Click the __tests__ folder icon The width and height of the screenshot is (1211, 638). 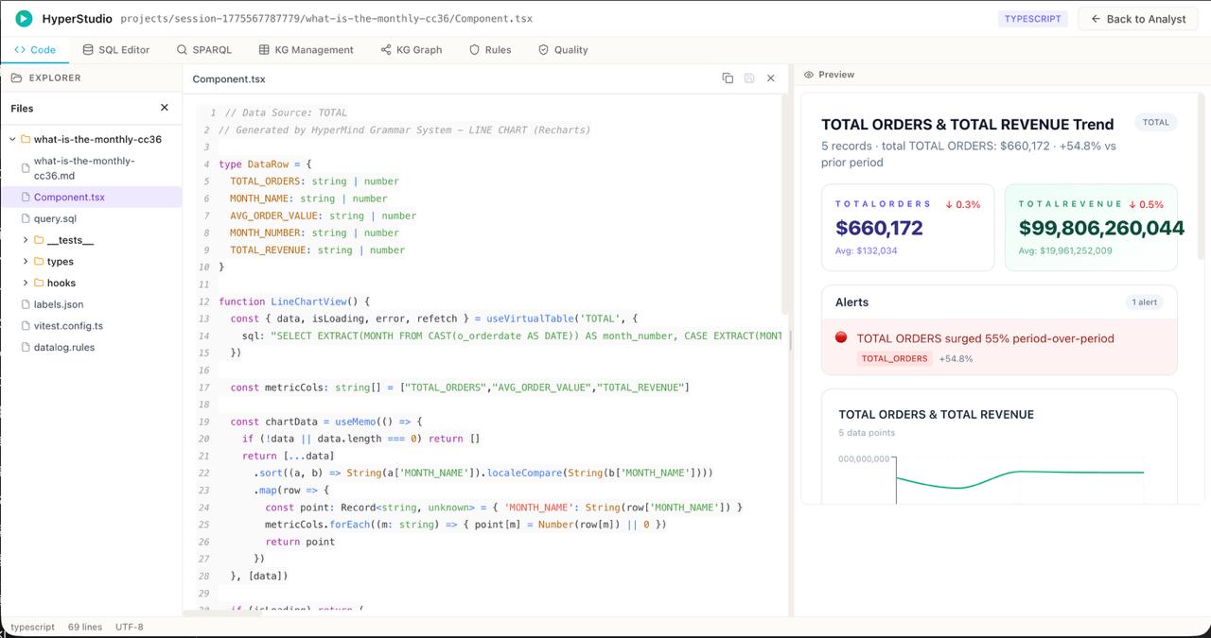click(x=39, y=240)
